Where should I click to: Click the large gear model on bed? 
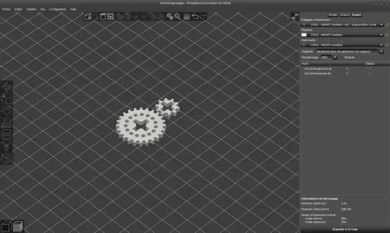tap(140, 127)
